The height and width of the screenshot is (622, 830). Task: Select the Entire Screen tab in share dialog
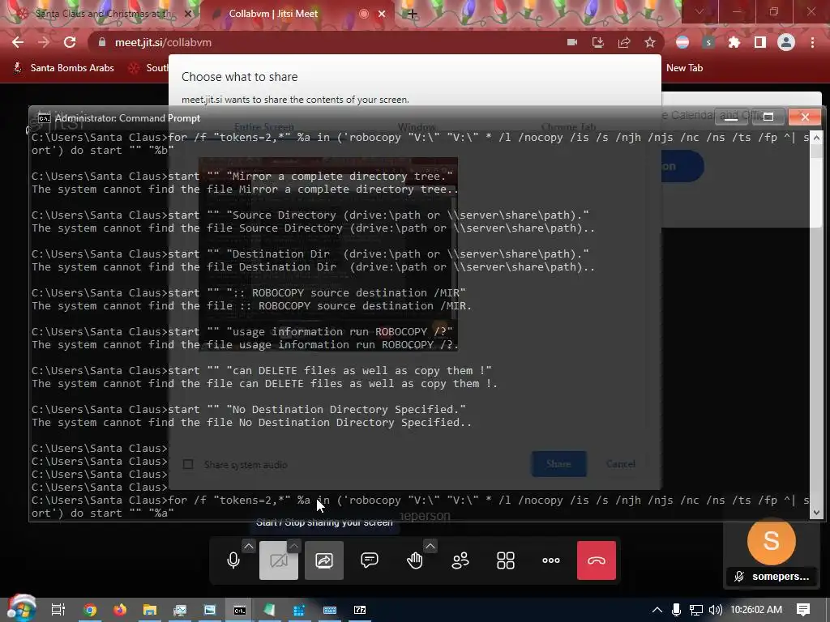pyautogui.click(x=264, y=127)
